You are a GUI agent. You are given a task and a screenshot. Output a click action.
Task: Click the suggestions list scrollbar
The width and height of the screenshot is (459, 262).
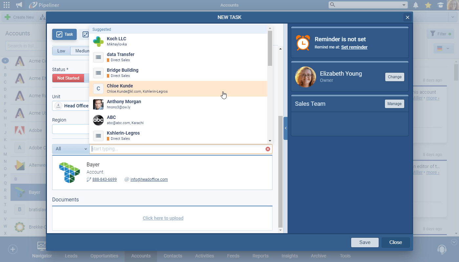(270, 48)
